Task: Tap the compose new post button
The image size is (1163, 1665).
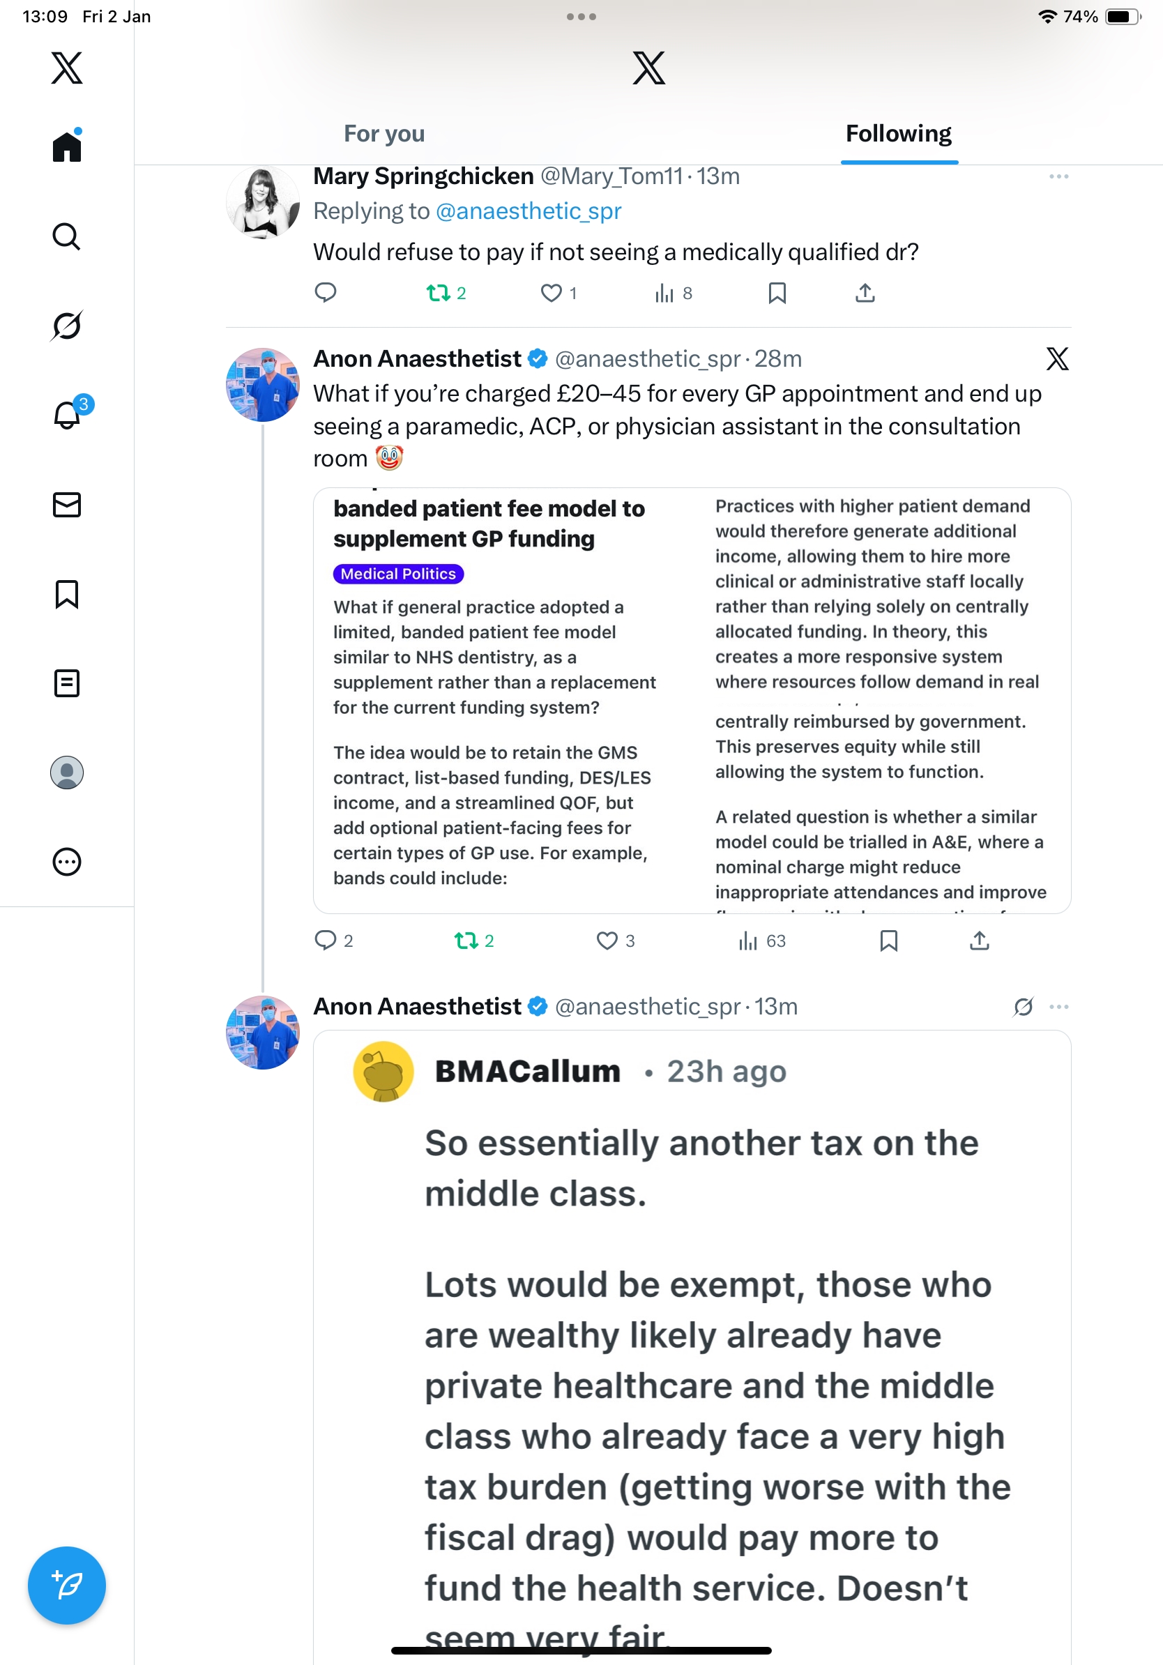Action: tap(67, 1585)
